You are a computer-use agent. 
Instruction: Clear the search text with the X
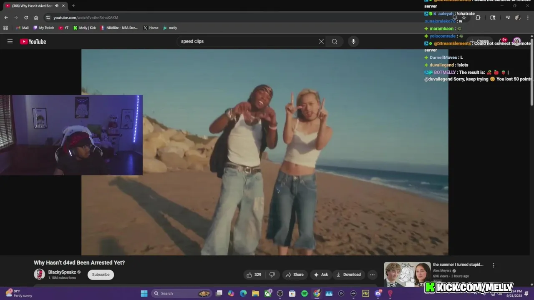click(321, 41)
